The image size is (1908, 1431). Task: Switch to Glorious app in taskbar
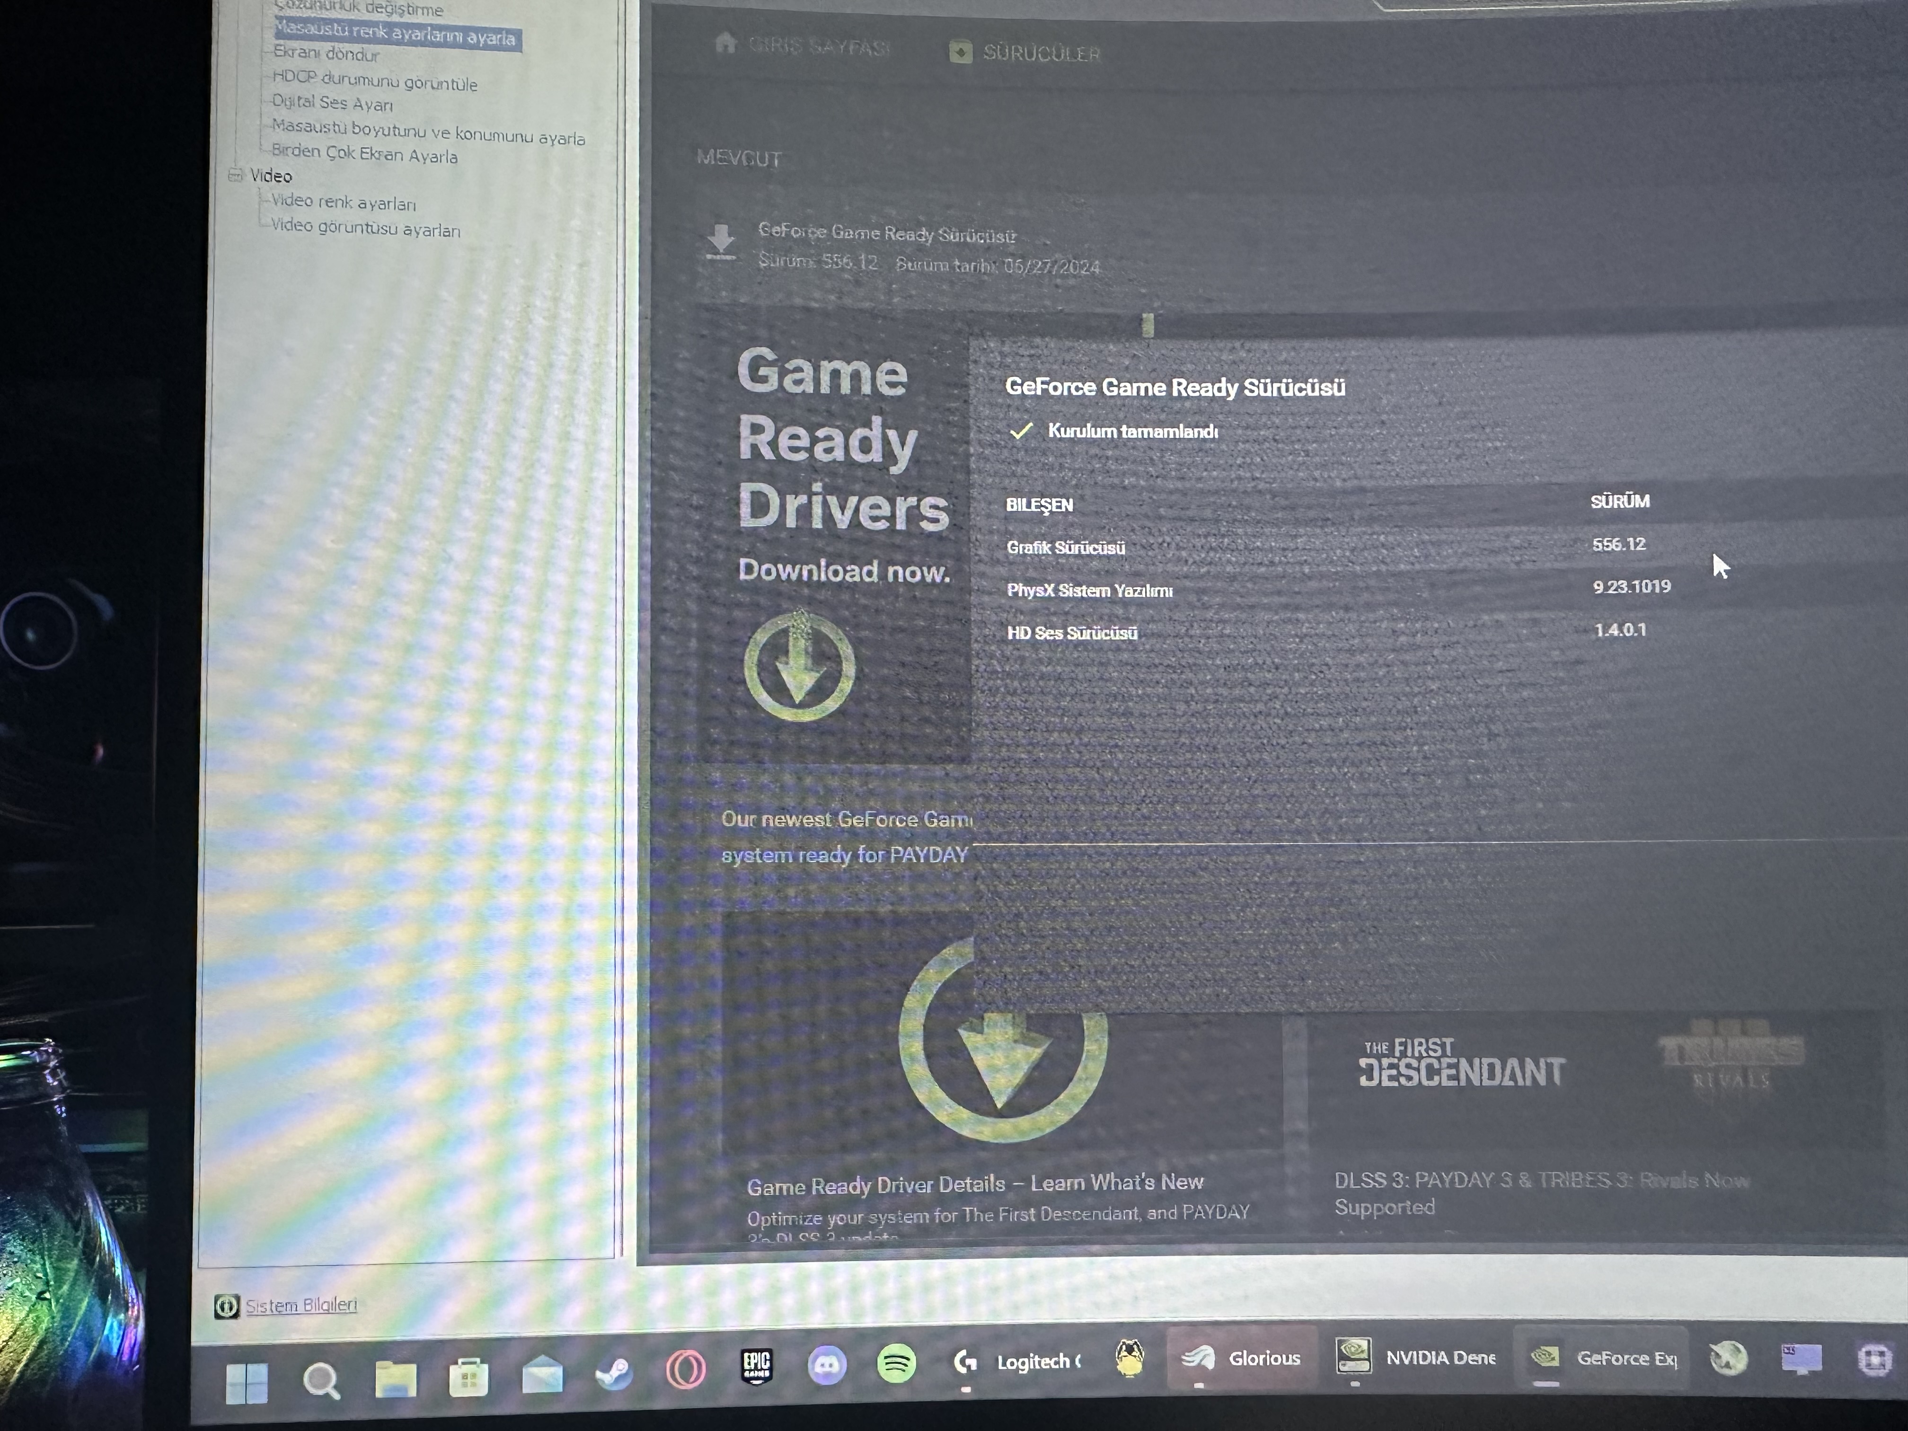[x=1241, y=1359]
